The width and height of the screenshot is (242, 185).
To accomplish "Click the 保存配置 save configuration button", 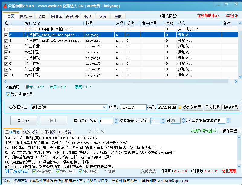I will click(x=229, y=131).
